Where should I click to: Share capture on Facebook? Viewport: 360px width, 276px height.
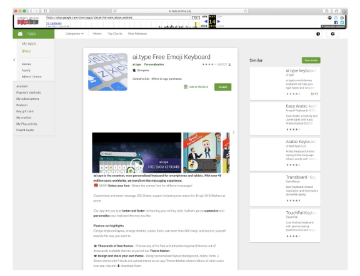pyautogui.click(x=336, y=22)
